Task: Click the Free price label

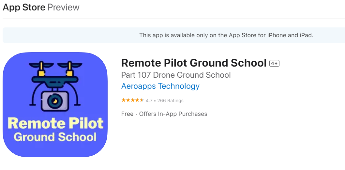Action: click(x=127, y=114)
